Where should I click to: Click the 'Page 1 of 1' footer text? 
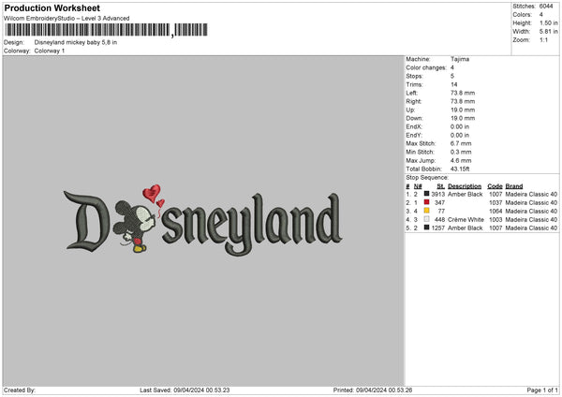[542, 390]
